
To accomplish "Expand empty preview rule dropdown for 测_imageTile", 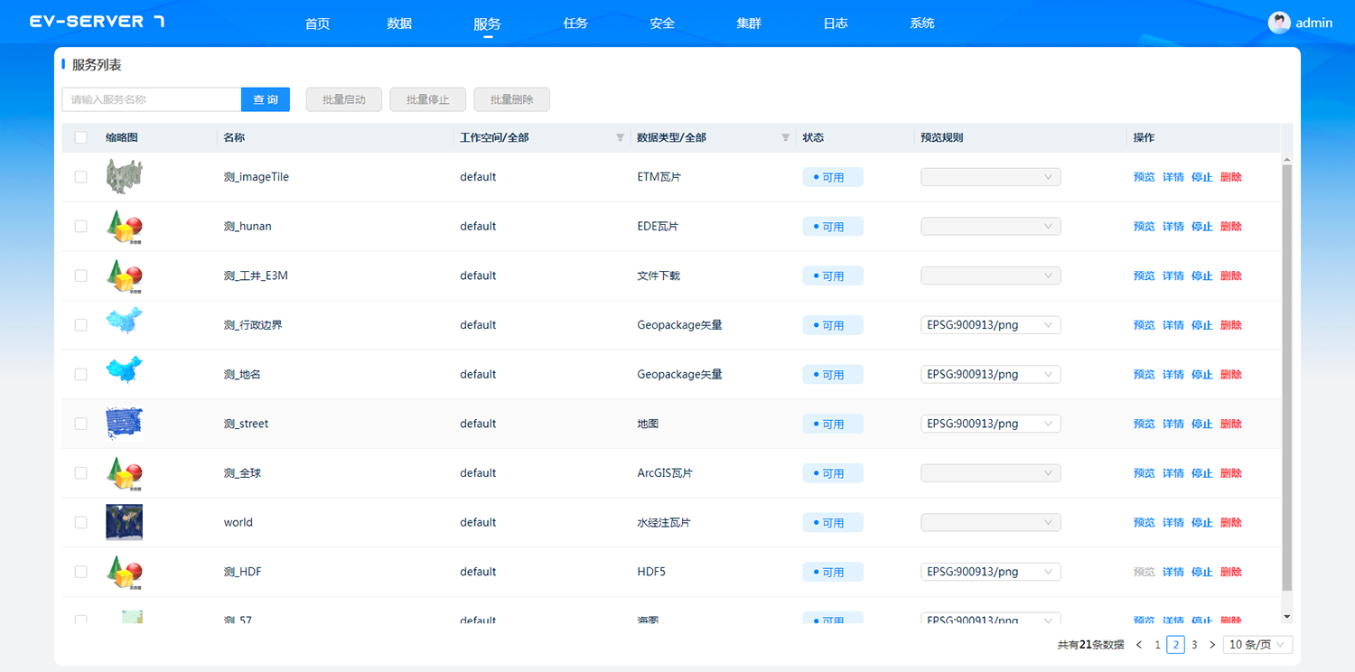I will pyautogui.click(x=990, y=177).
